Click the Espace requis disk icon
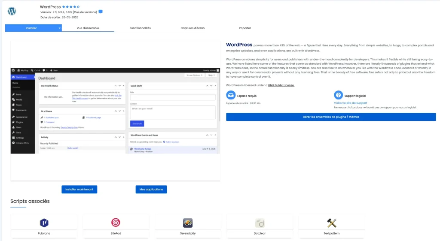This screenshot has height=241, width=440. (x=231, y=95)
